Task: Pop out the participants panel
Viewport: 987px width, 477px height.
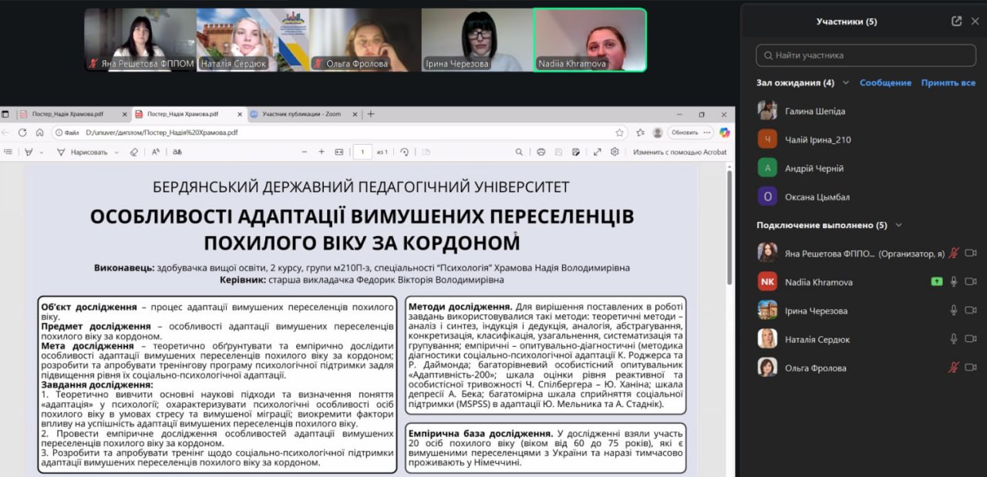Action: click(x=956, y=22)
